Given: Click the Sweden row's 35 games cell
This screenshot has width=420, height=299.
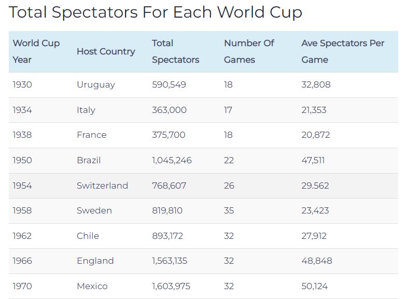Looking at the screenshot, I should click(229, 210).
